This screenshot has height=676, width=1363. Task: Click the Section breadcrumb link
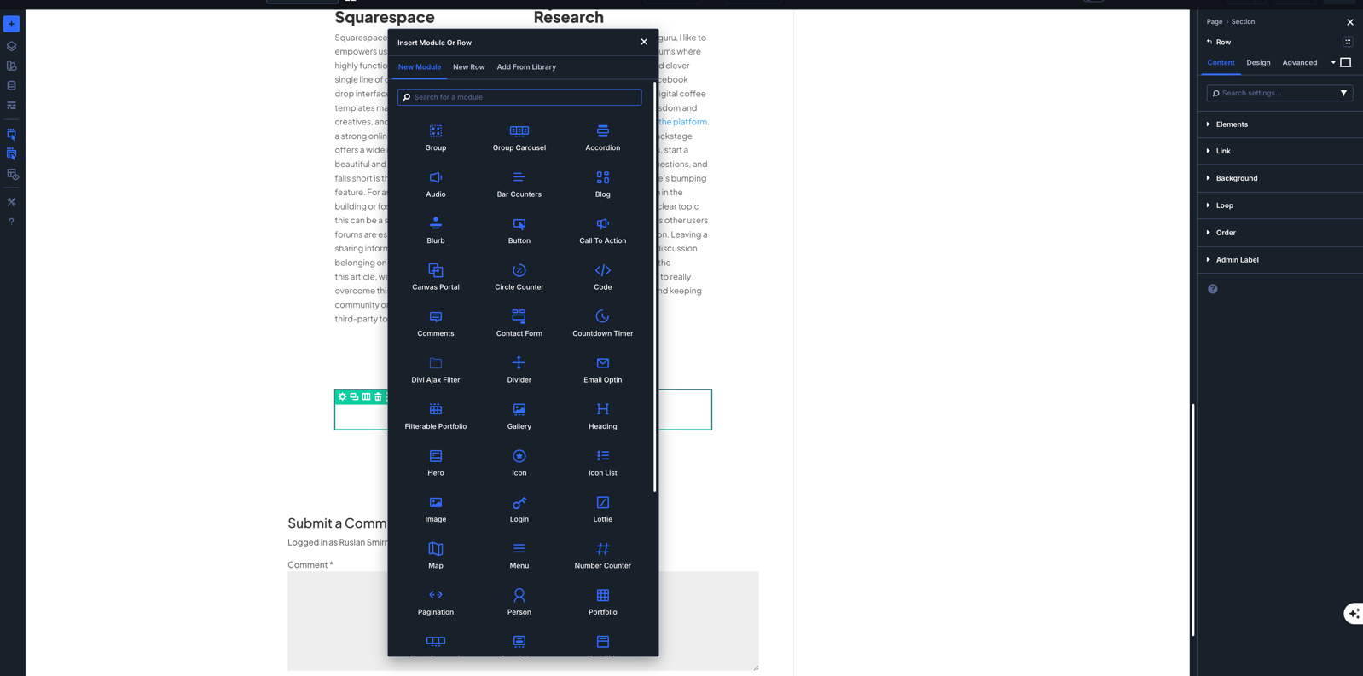[x=1243, y=21]
